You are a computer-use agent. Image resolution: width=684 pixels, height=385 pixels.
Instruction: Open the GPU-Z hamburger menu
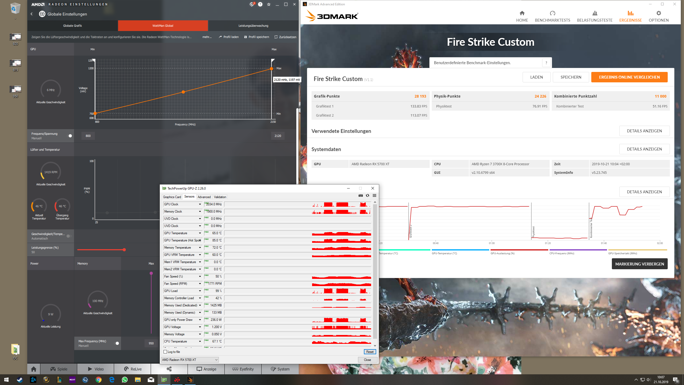[374, 195]
